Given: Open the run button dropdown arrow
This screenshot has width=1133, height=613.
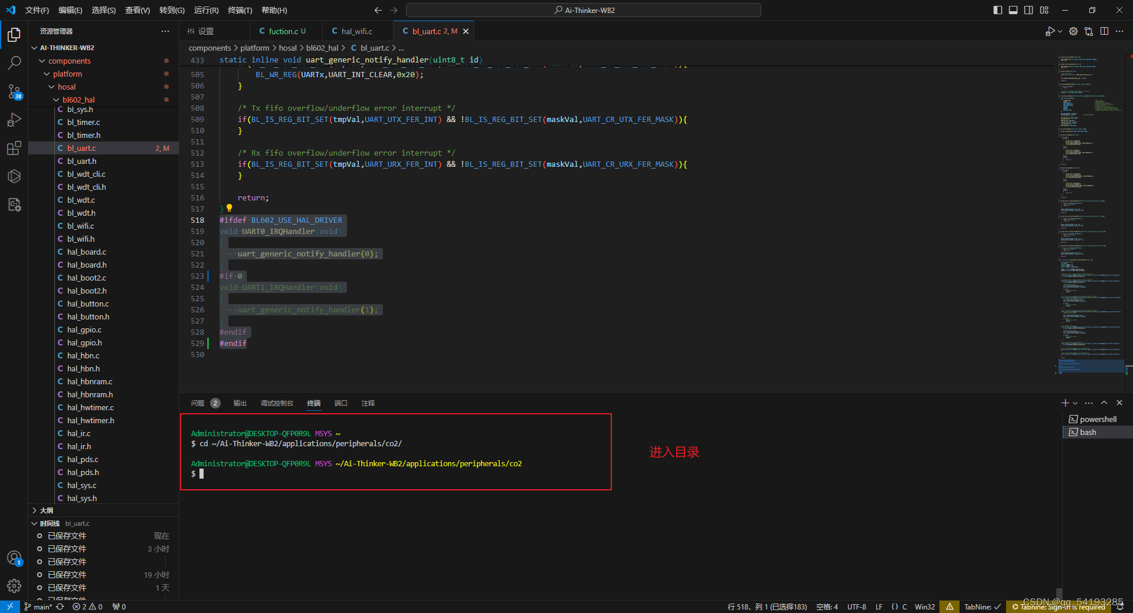Looking at the screenshot, I should click(1060, 31).
